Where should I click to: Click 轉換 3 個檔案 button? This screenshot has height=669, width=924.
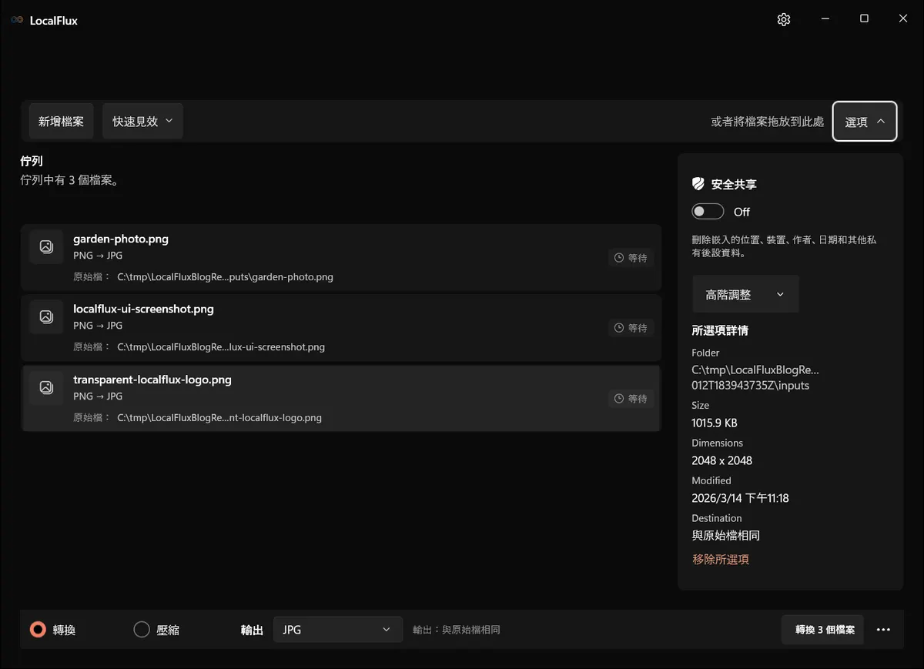tap(822, 630)
